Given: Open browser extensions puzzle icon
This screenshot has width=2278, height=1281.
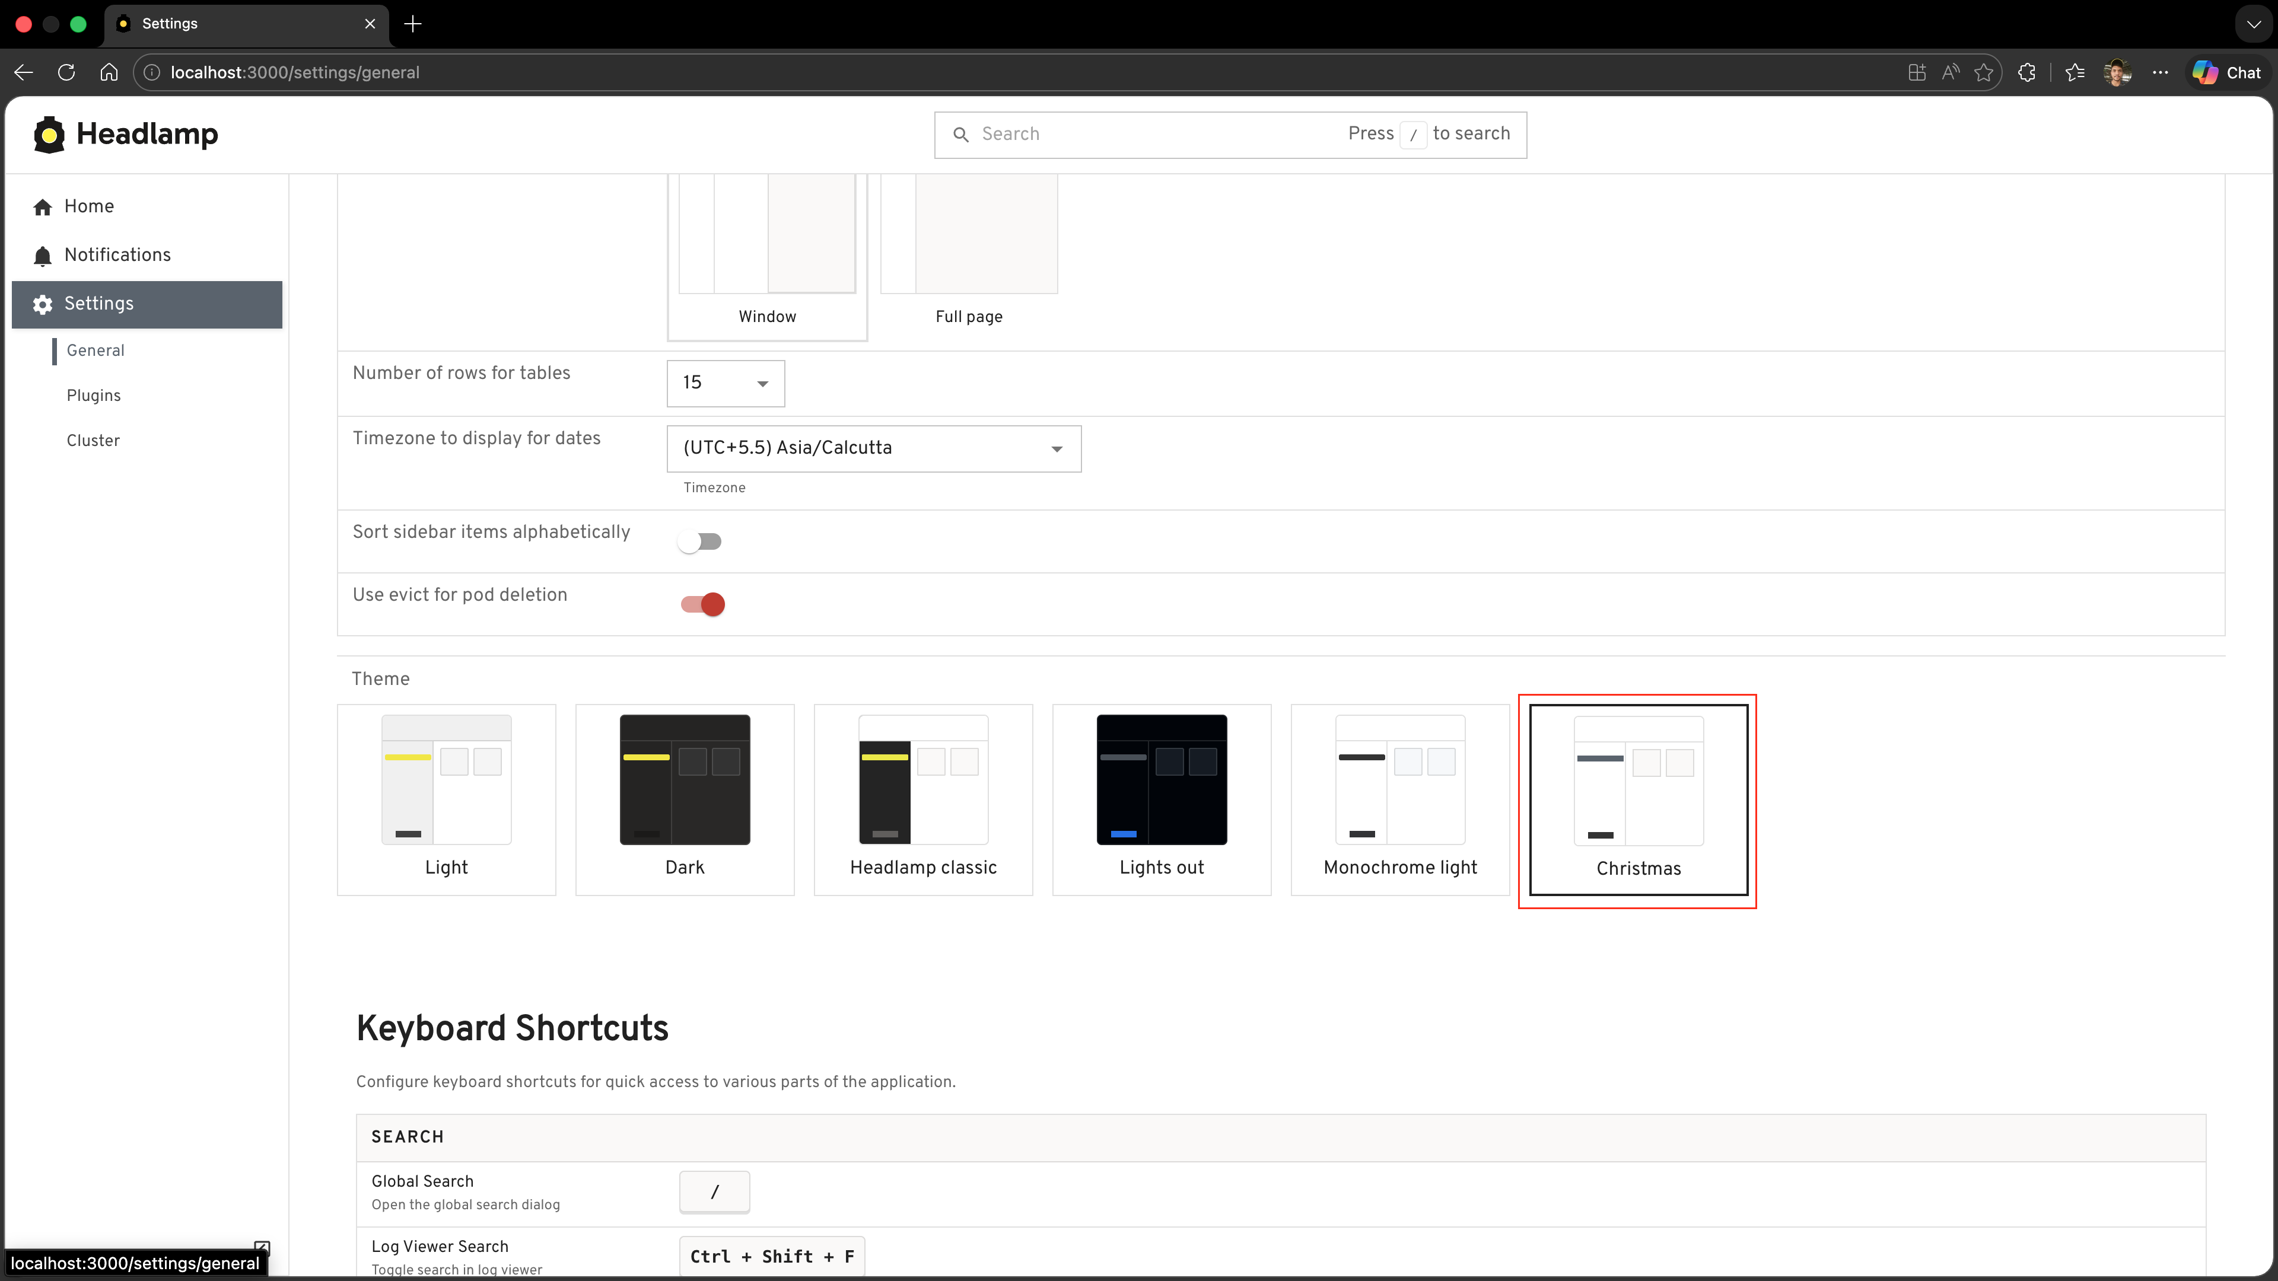Looking at the screenshot, I should (2026, 72).
